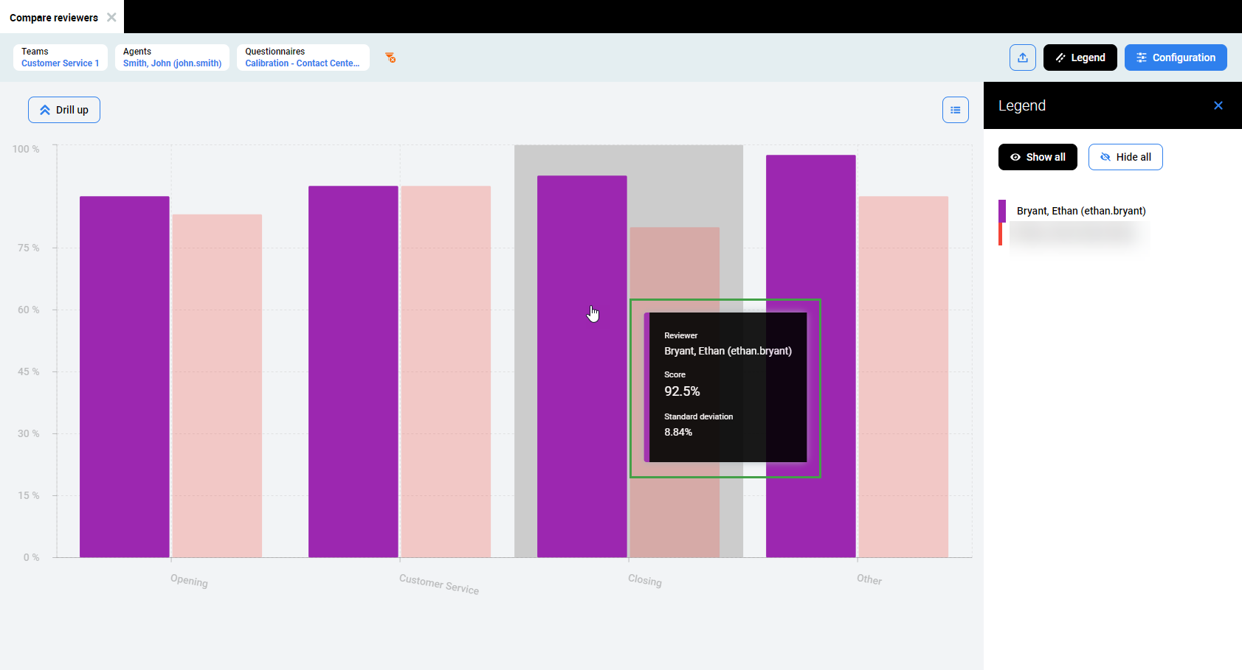This screenshot has height=670, width=1242.
Task: Toggle the Legend panel button
Action: [x=1080, y=57]
